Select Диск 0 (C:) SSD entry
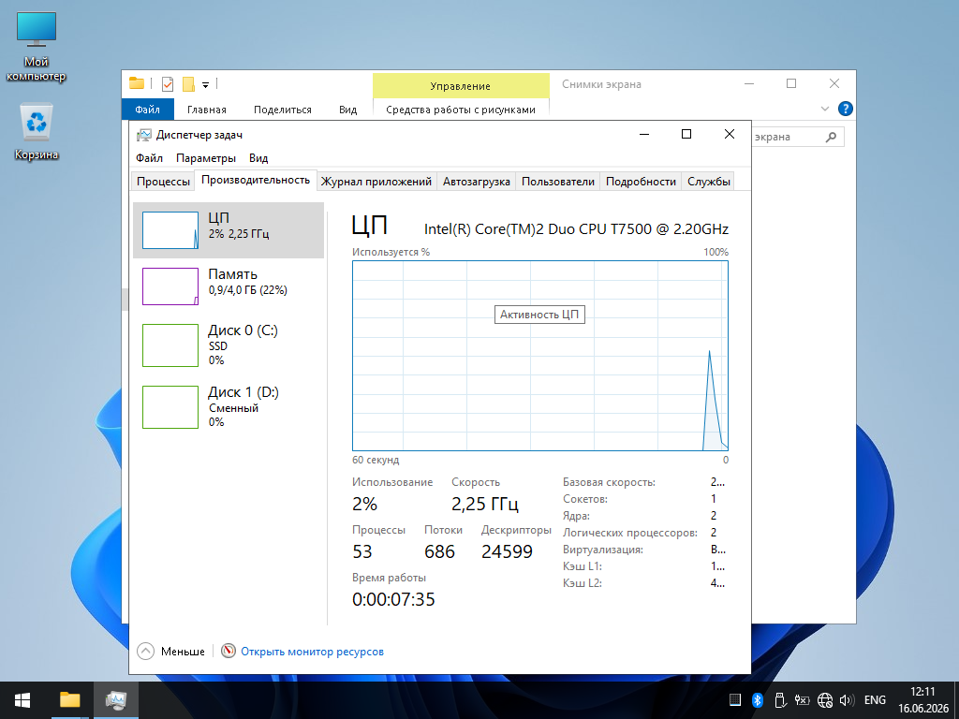The height and width of the screenshot is (719, 959). pyautogui.click(x=229, y=345)
